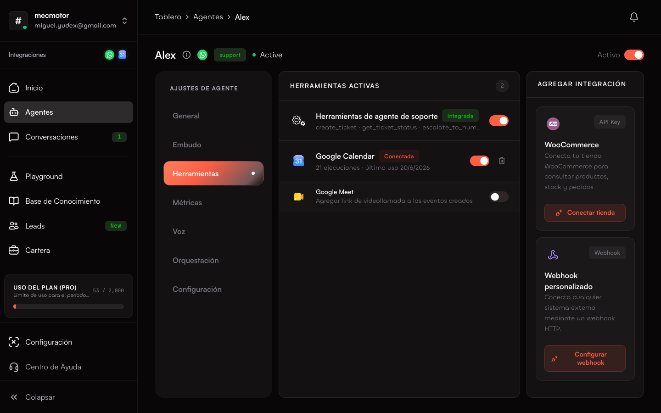
Task: Click the 53 / 2,000 usage count
Action: (108, 290)
